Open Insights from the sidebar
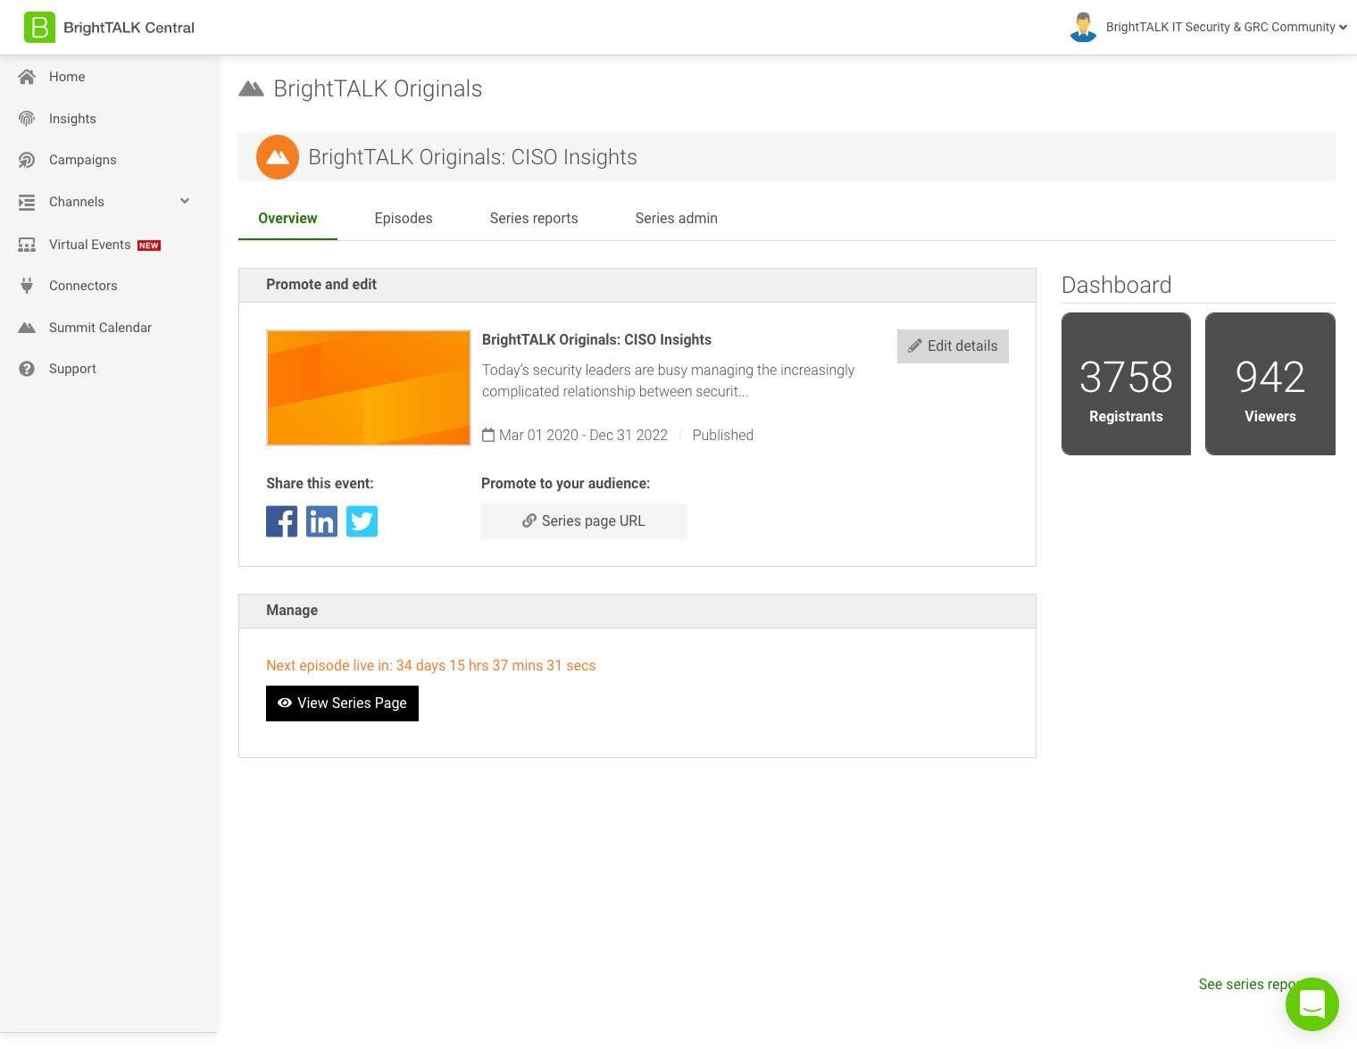 coord(72,119)
